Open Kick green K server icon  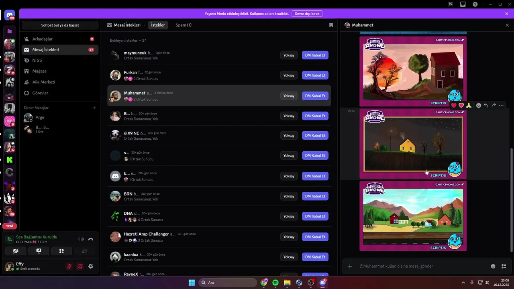(x=10, y=160)
